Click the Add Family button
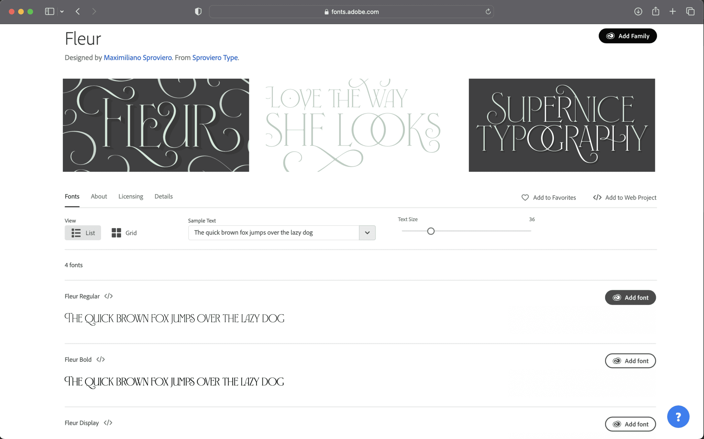The image size is (704, 439). tap(627, 36)
